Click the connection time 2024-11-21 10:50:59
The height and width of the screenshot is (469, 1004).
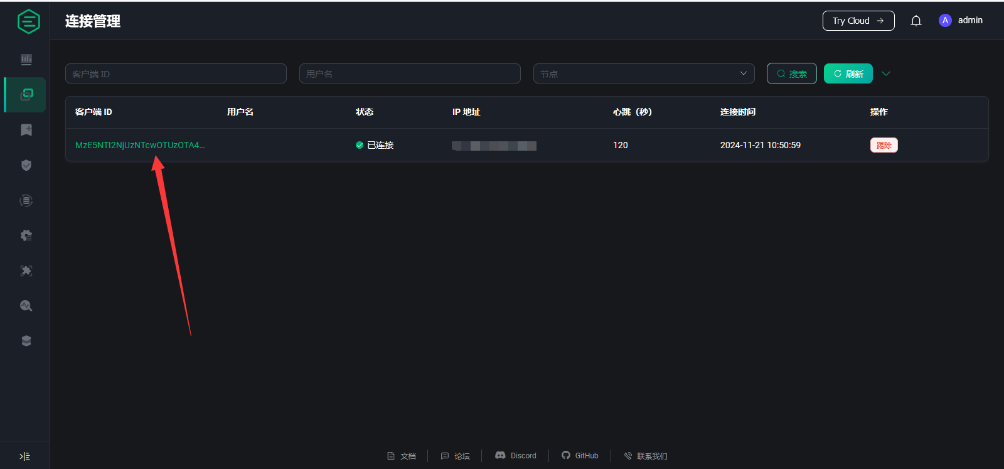pos(761,145)
